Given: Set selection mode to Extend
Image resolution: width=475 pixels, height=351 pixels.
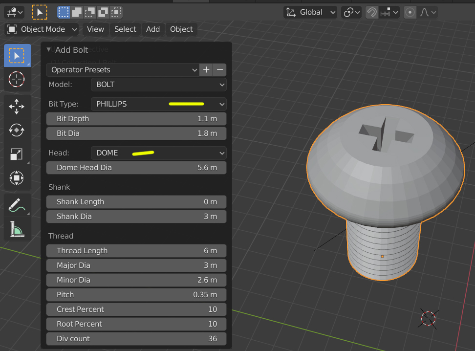Looking at the screenshot, I should (77, 12).
